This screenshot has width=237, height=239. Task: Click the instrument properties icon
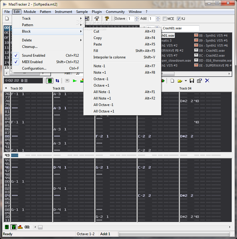(x=199, y=81)
